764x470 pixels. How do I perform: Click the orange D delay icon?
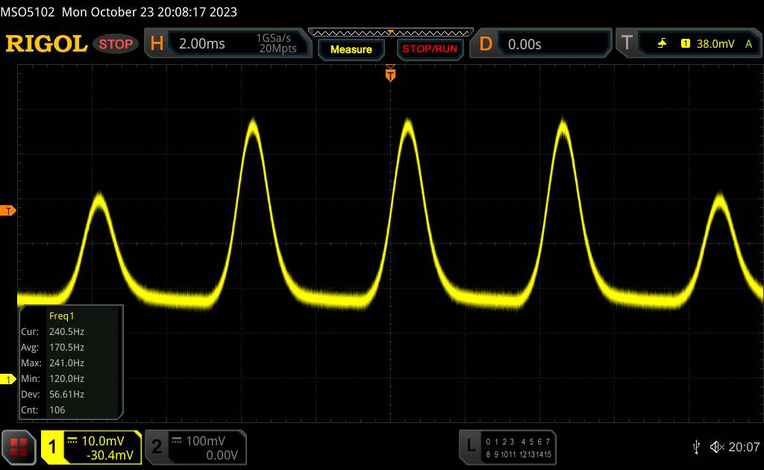(486, 44)
